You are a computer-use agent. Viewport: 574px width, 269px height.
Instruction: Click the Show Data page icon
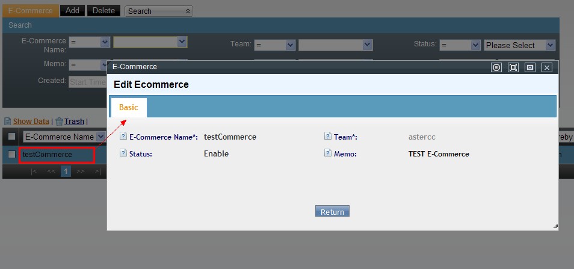point(7,121)
